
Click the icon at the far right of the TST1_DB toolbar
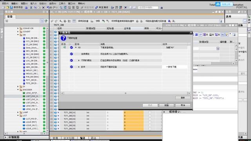[x=220, y=21]
